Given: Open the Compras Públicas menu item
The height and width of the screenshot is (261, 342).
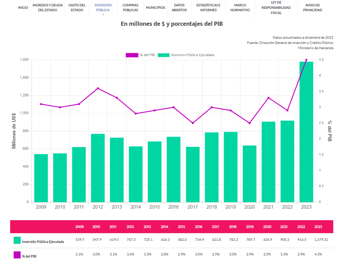Looking at the screenshot, I should point(130,8).
